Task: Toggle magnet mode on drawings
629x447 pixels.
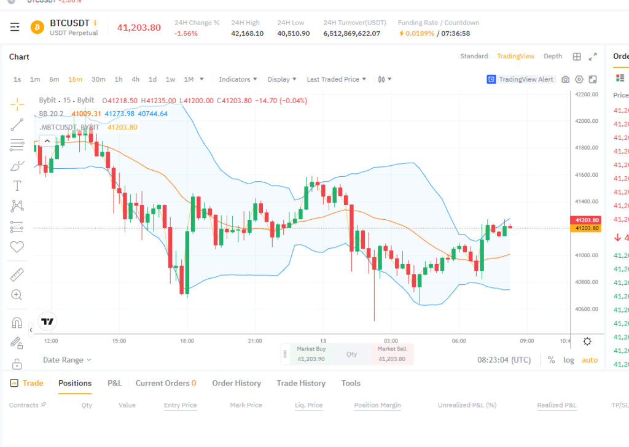Action: tap(17, 322)
